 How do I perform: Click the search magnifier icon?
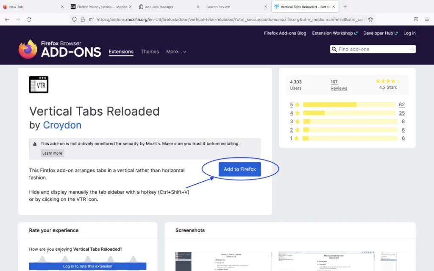(x=334, y=49)
